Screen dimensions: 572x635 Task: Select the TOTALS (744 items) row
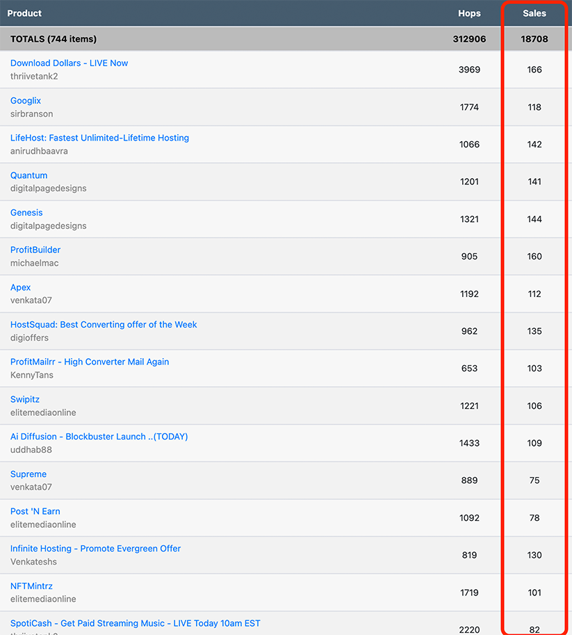(54, 39)
